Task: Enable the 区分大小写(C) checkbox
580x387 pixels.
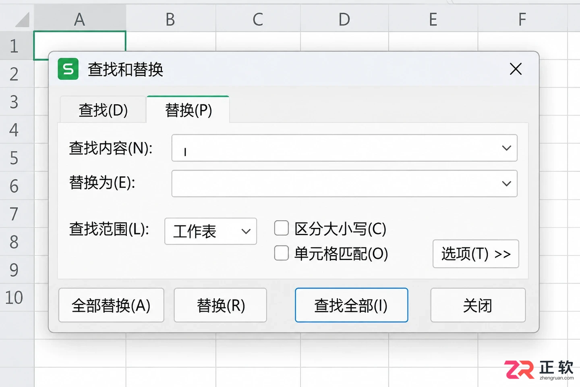Action: click(x=282, y=228)
